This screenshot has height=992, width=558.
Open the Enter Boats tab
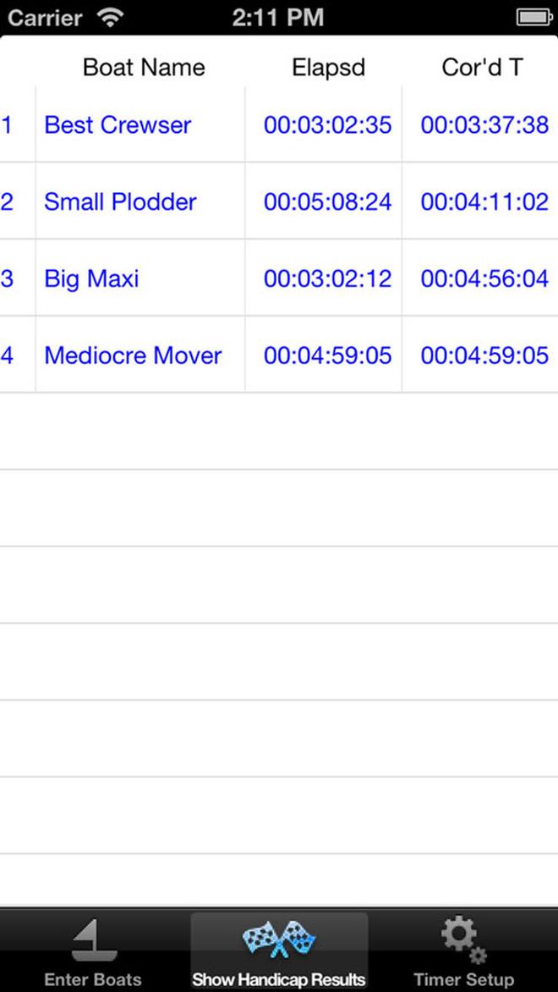pyautogui.click(x=93, y=951)
